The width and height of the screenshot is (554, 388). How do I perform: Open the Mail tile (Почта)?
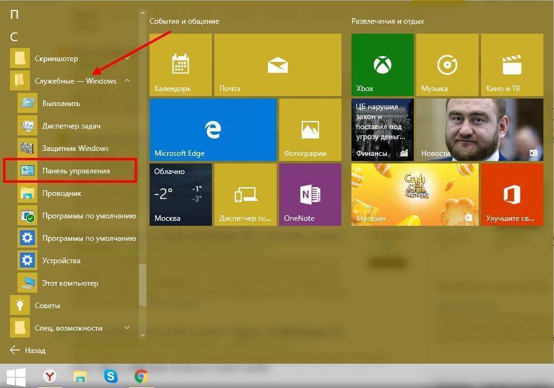(277, 65)
